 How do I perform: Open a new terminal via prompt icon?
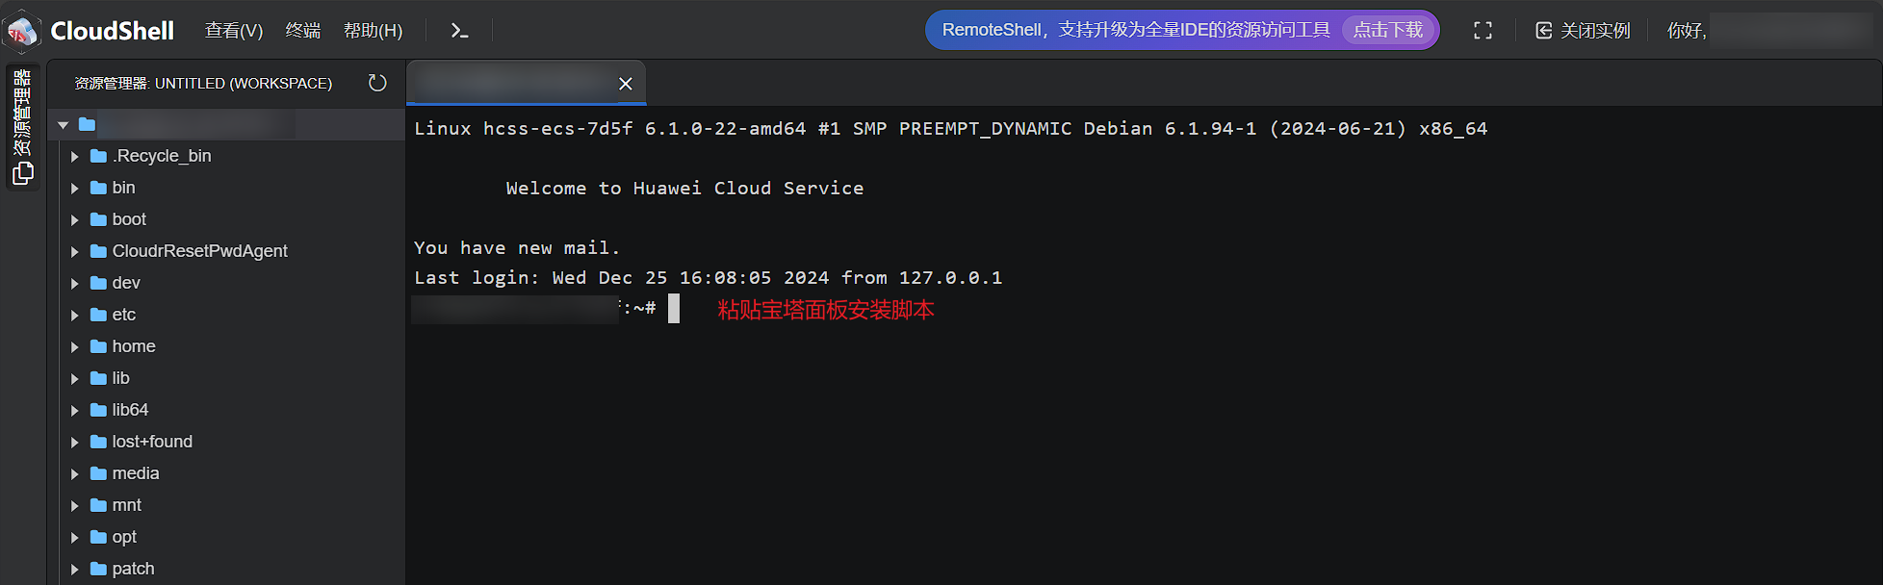pos(459,31)
